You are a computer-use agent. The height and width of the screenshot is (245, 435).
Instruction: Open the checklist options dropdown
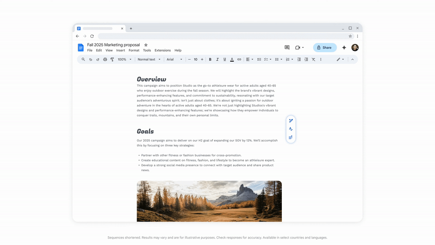(268, 59)
